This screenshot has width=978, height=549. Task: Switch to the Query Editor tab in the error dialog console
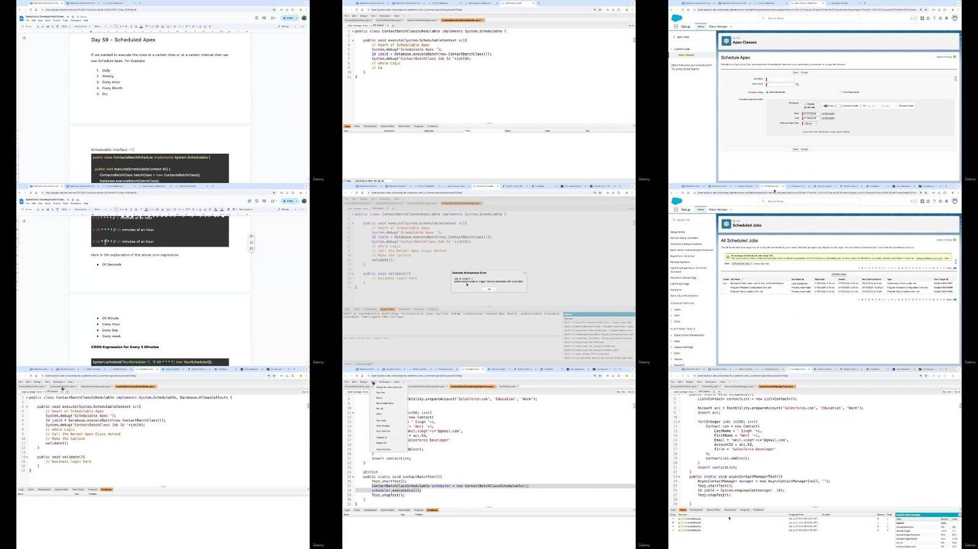click(388, 309)
